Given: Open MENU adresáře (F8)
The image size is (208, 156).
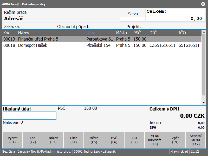Looking at the screenshot, I should [x=155, y=140].
